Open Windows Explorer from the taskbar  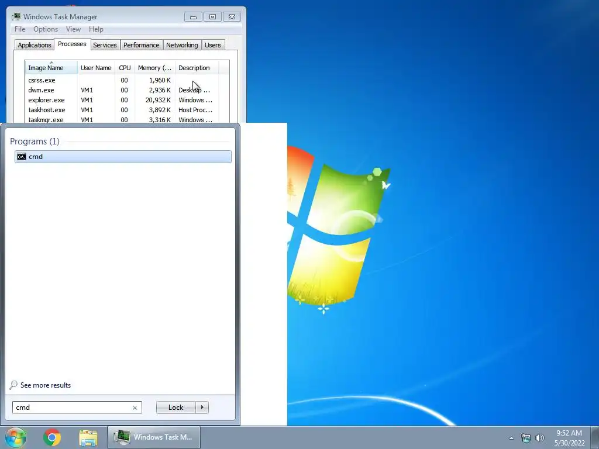[x=88, y=437]
